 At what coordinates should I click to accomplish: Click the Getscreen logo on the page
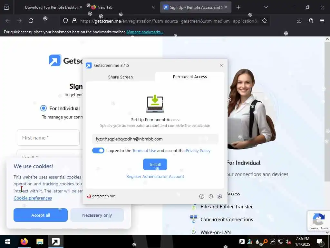pos(55,60)
